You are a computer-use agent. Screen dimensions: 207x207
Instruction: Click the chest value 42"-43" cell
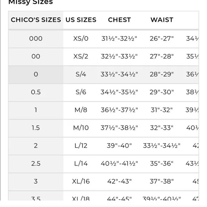tap(119, 182)
